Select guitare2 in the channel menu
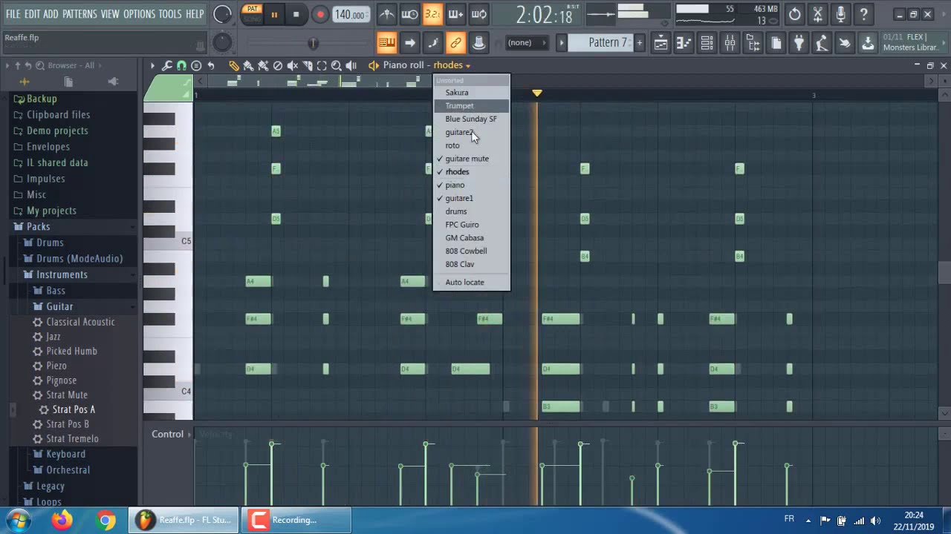 click(x=471, y=132)
